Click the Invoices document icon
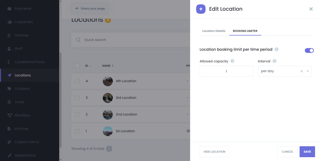 point(9,129)
